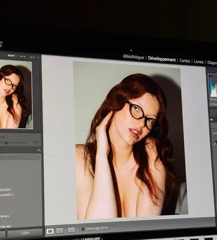Click the amount value 100
217x240 pixels.
36,142
